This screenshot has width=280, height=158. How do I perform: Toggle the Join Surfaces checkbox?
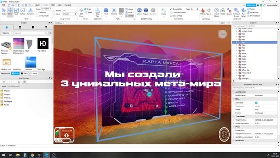tap(37, 16)
